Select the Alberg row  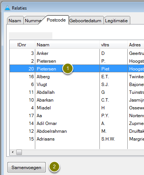[x=77, y=77]
